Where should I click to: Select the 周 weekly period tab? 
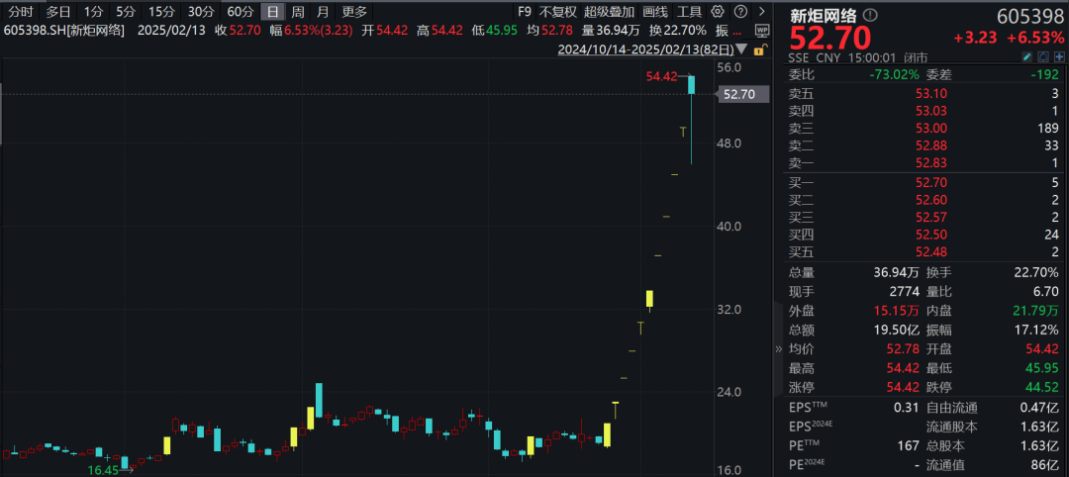(x=298, y=12)
